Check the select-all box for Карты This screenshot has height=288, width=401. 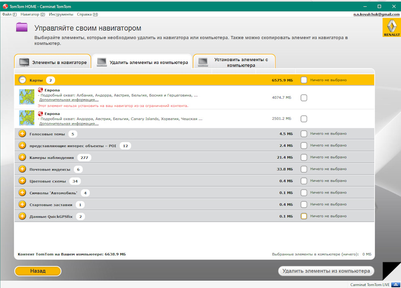[x=304, y=80]
